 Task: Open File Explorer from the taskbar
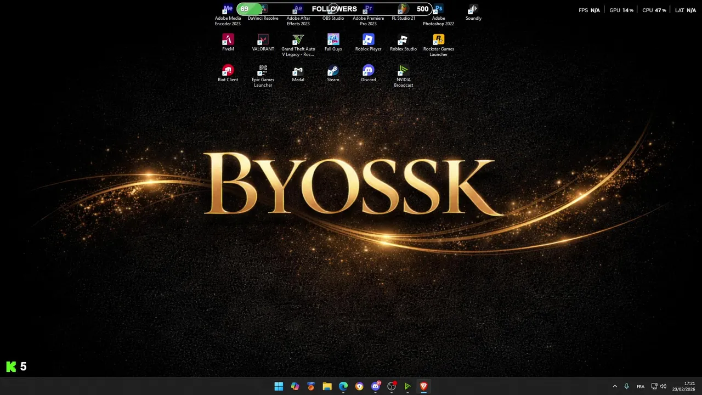click(327, 386)
